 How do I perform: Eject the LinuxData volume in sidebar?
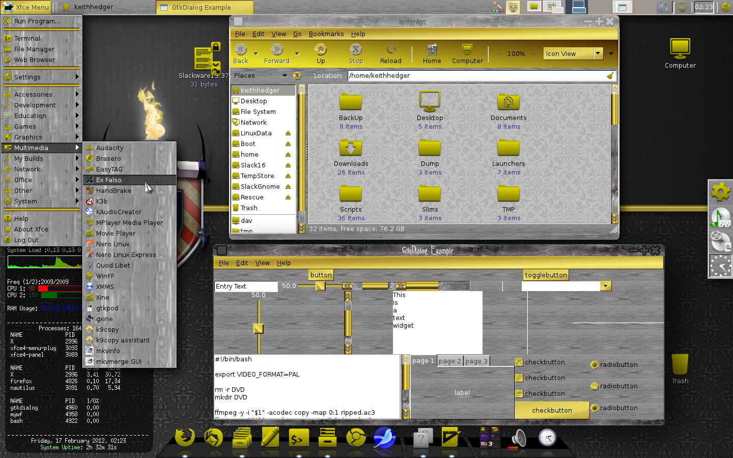coord(288,133)
